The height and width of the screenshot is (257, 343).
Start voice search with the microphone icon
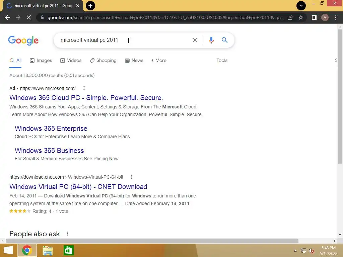(x=211, y=40)
